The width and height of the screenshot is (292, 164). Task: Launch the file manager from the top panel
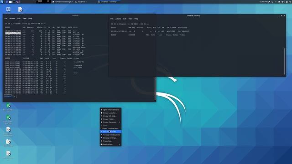(x=10, y=2)
